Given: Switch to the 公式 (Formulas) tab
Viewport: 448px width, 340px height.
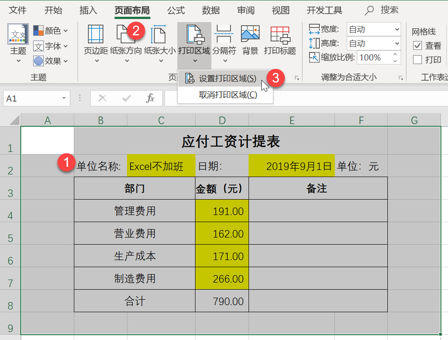Looking at the screenshot, I should pyautogui.click(x=176, y=10).
